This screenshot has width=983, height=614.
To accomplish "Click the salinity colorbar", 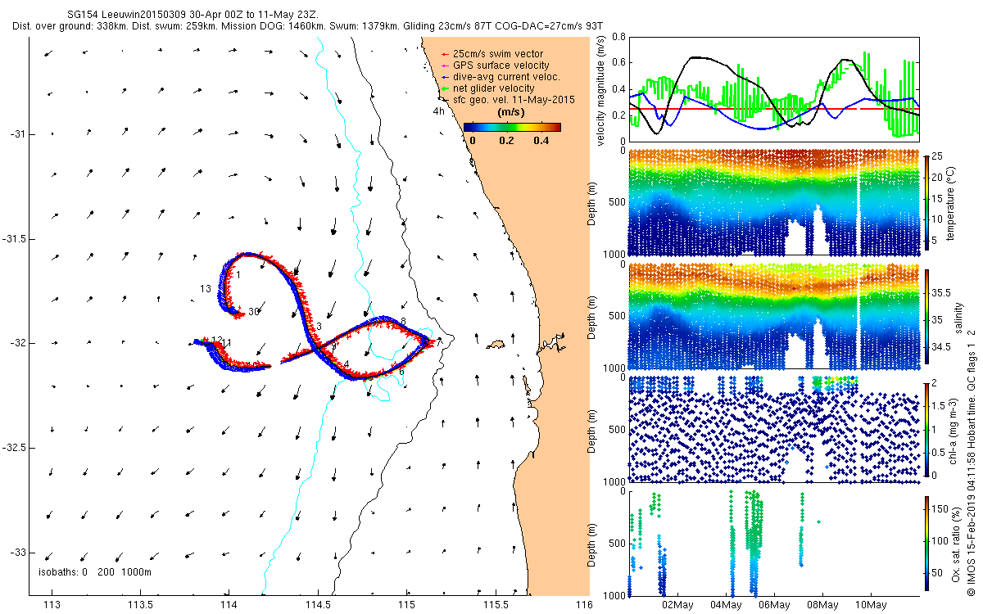I will (x=927, y=318).
